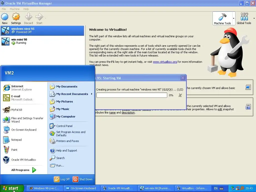256x192 pixels.
Task: Expand All Programs list
Action: tap(24, 170)
